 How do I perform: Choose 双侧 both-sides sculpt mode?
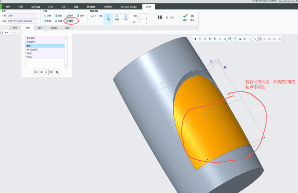point(117,18)
